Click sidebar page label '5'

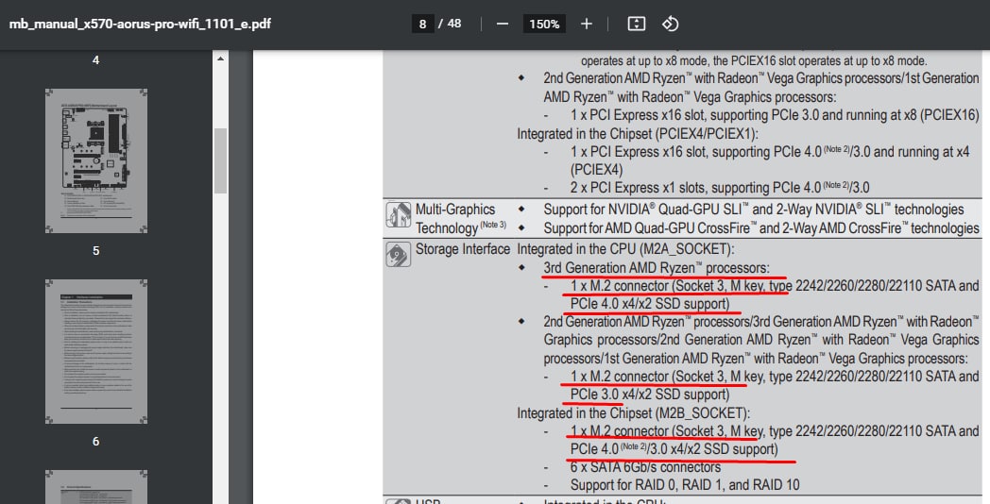[96, 251]
